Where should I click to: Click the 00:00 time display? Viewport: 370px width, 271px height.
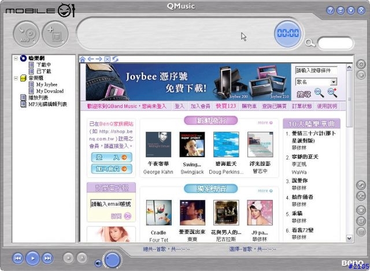288,34
